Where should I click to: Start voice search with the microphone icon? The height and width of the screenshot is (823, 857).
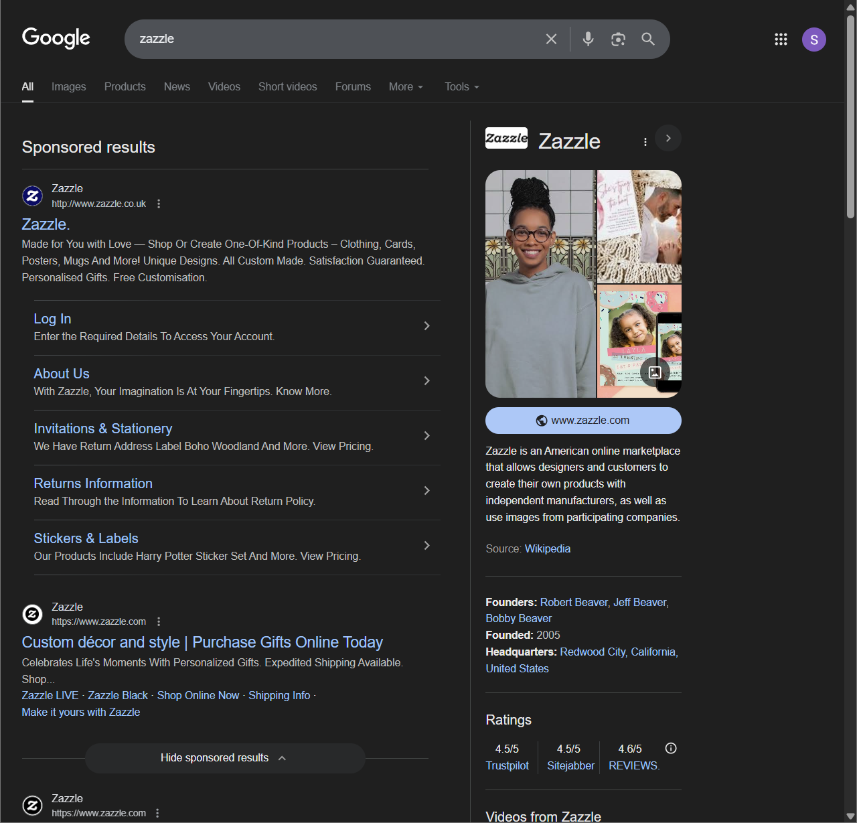(588, 39)
